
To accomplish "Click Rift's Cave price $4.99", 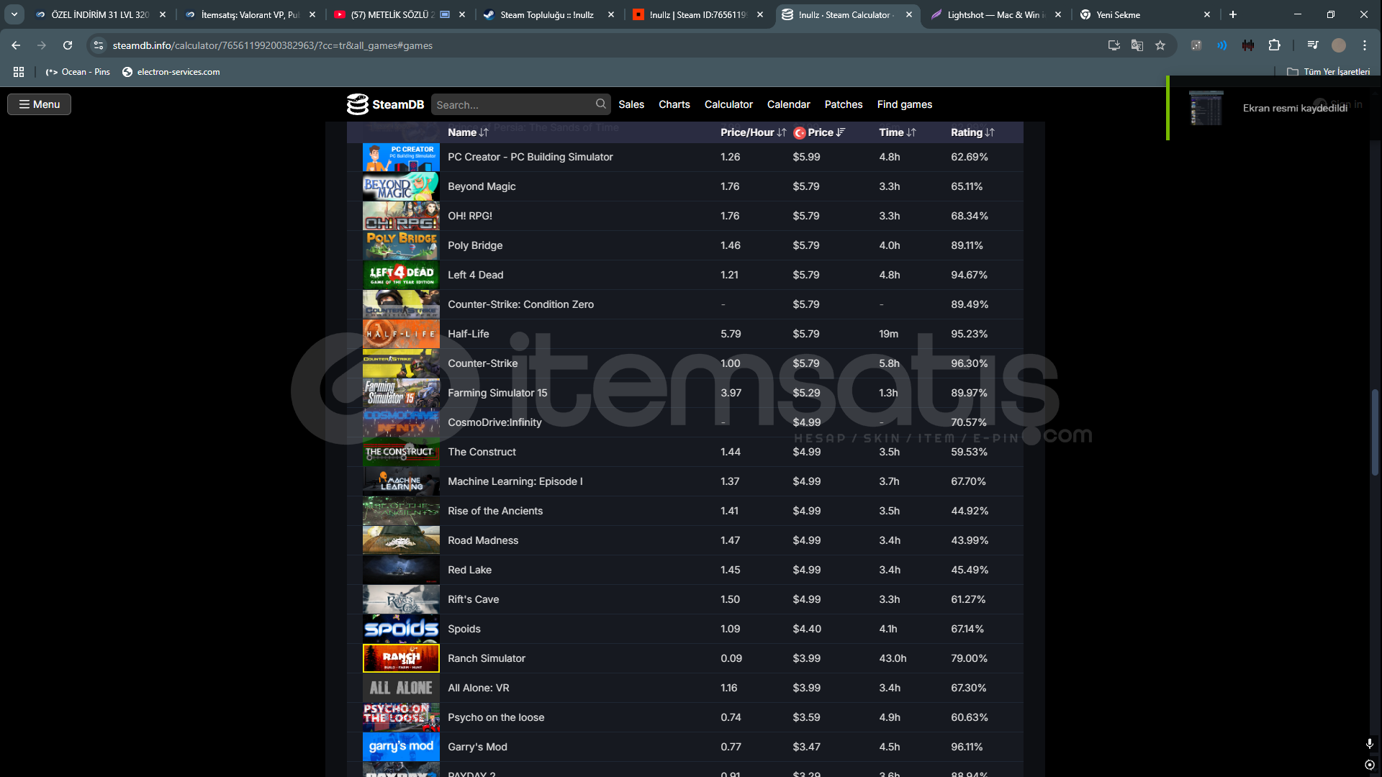I will [806, 599].
